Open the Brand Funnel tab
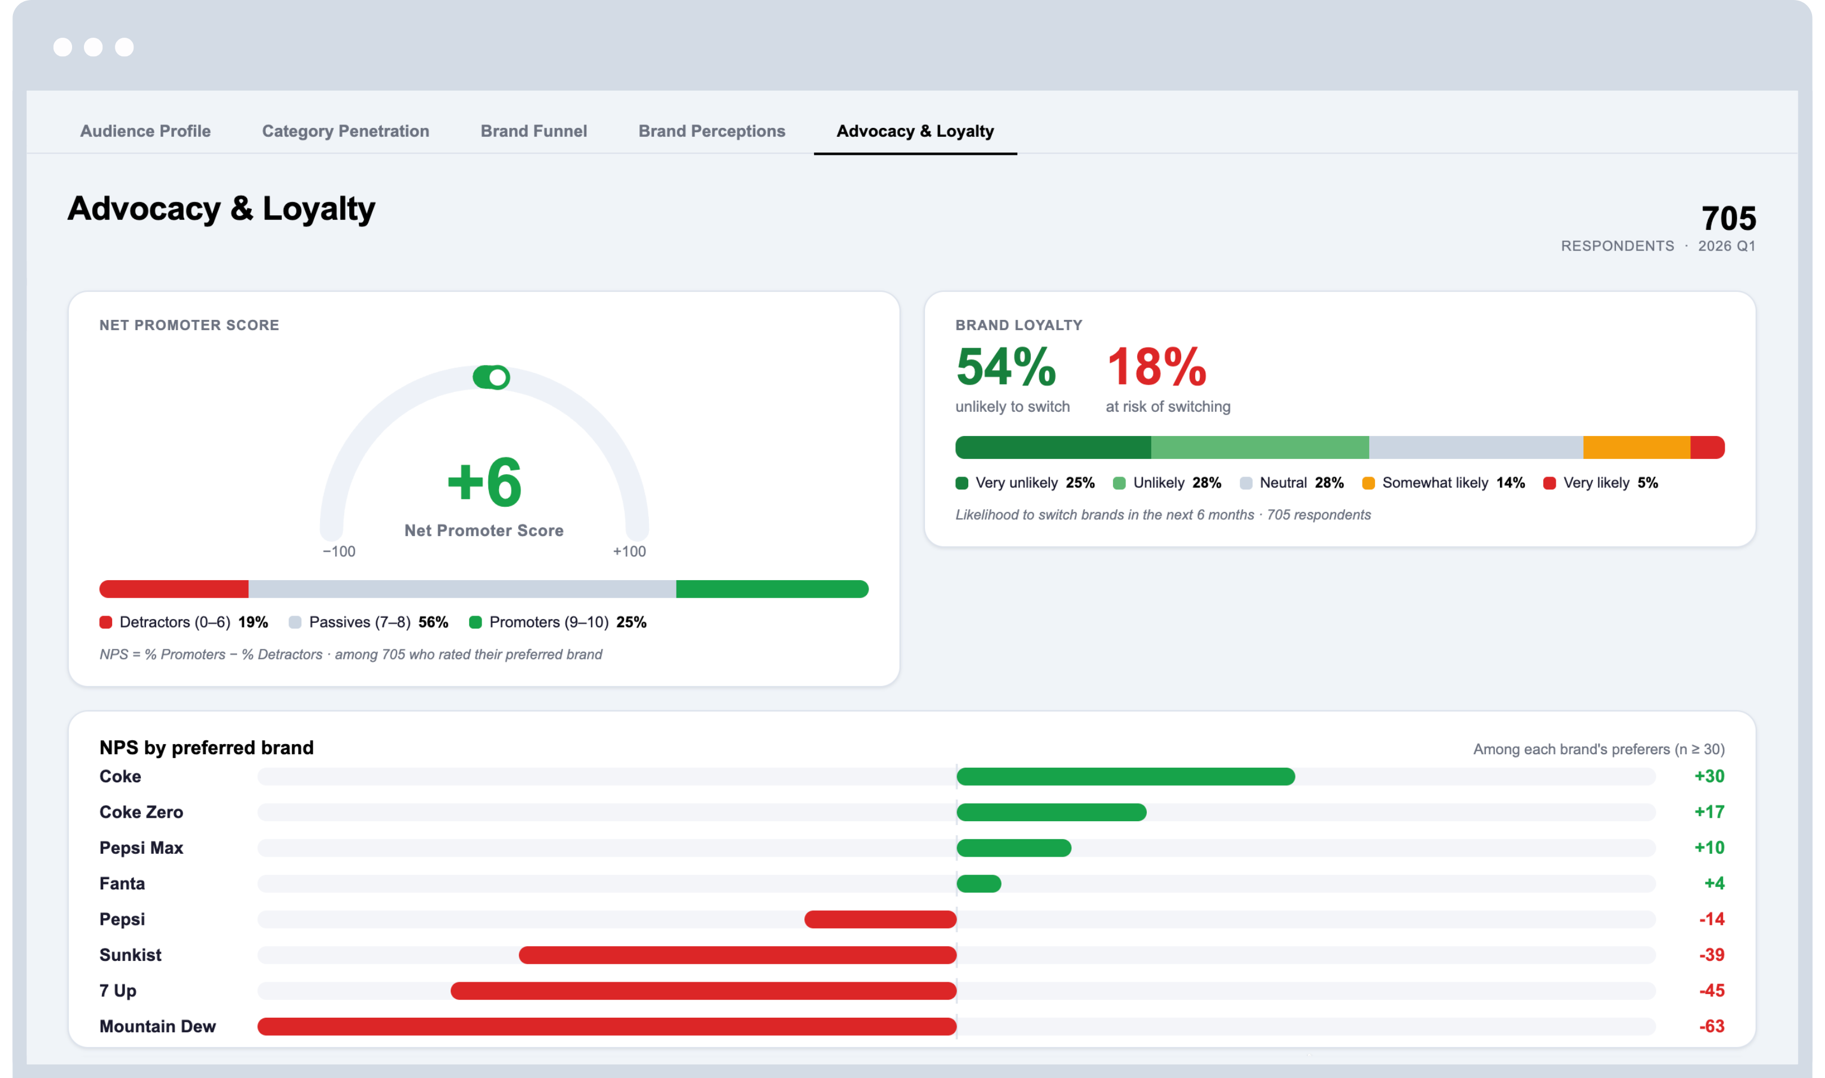The height and width of the screenshot is (1078, 1825). coord(533,131)
